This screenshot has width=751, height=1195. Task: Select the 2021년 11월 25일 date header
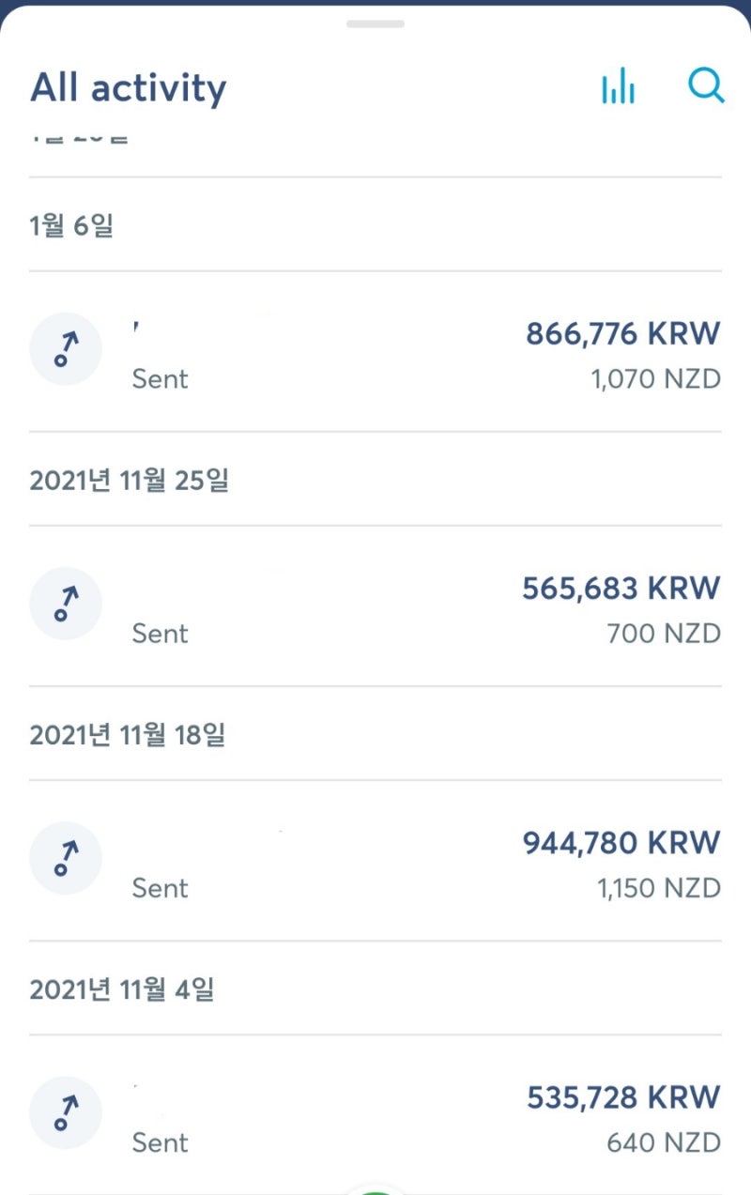(129, 481)
